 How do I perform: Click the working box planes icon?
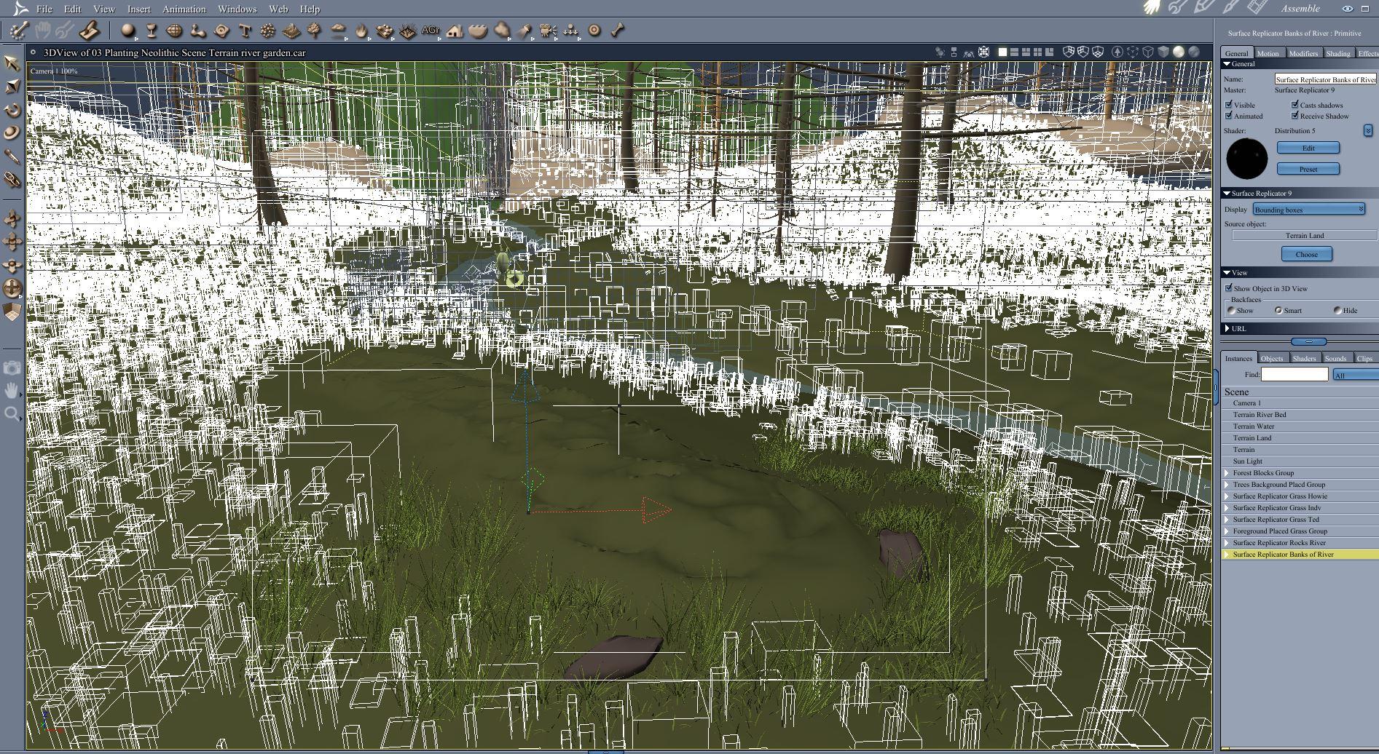click(x=12, y=311)
